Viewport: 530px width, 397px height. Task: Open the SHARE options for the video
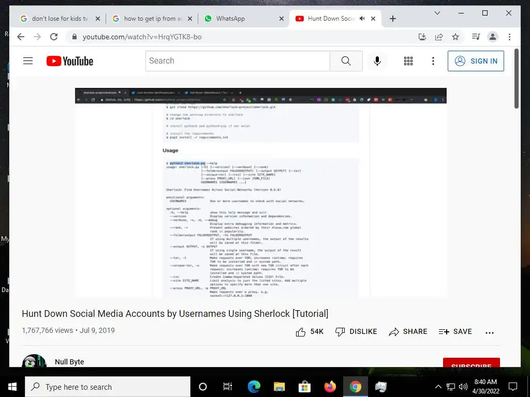click(x=408, y=331)
